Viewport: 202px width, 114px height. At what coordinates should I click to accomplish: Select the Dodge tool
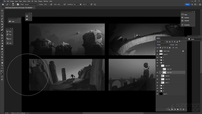[2, 49]
